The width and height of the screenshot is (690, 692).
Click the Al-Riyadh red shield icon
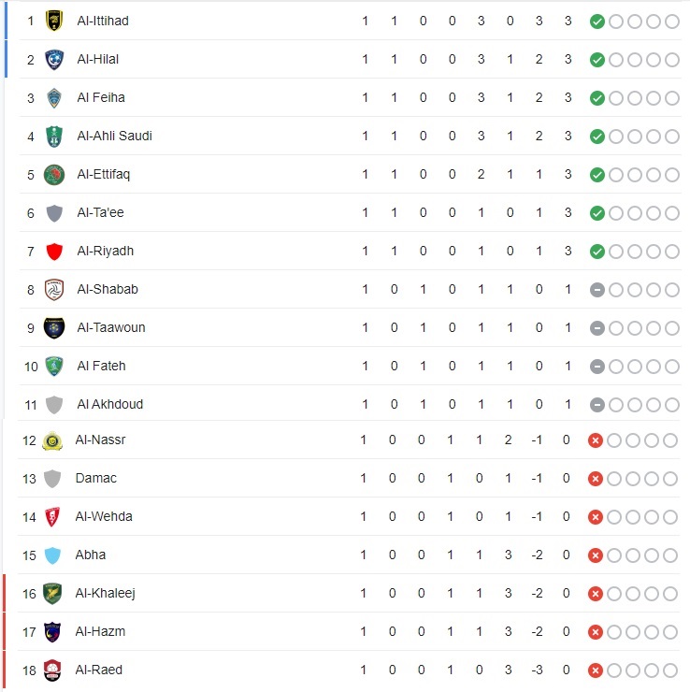coord(54,251)
